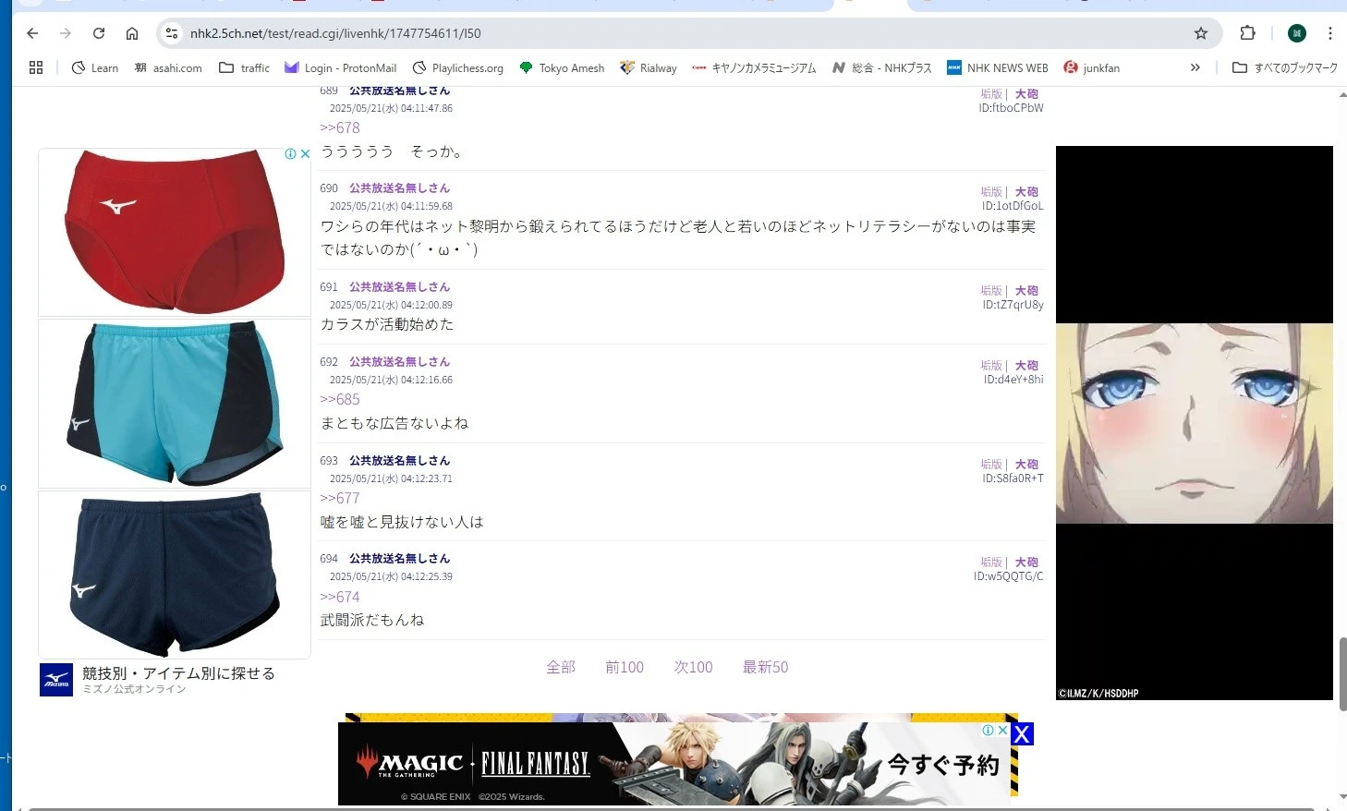Follow the >>677 reply anchor
The image size is (1347, 811).
pyautogui.click(x=340, y=499)
